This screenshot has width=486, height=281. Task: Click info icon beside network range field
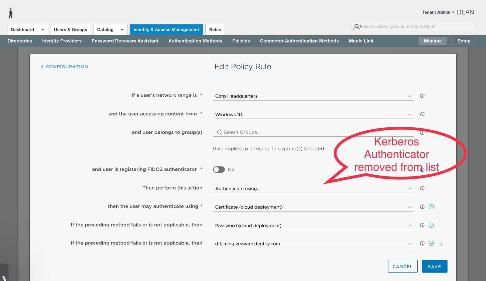[x=422, y=96]
